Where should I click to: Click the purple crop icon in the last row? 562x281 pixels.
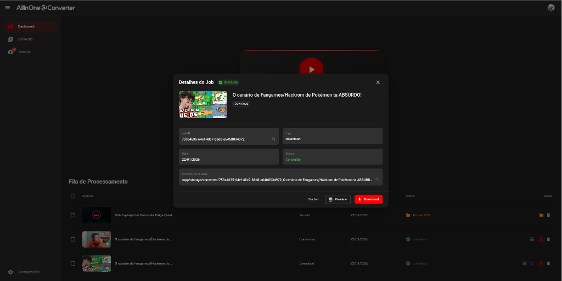coord(532,263)
